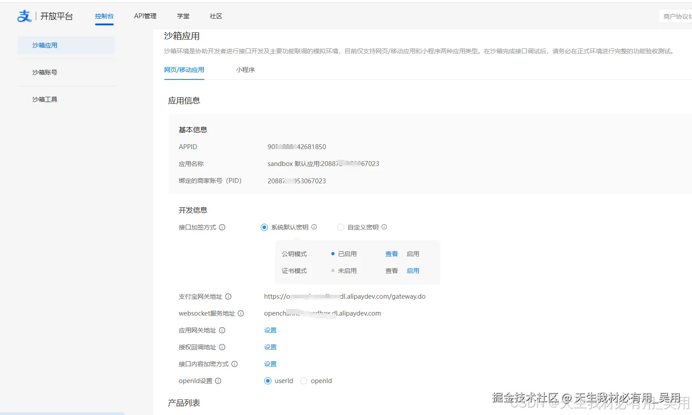
Task: Switch to 小程序 tab
Action: point(245,70)
